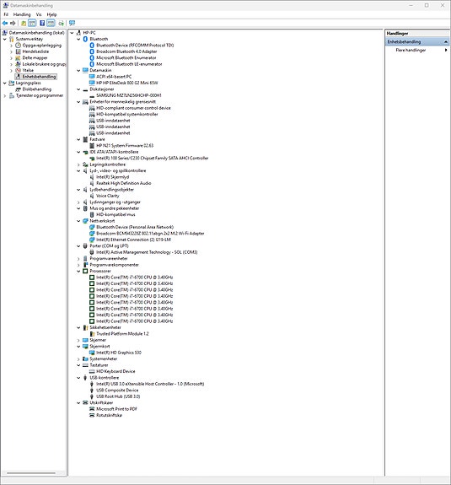Viewport: 451px width, 485px height.
Task: Expand the Lagringskontrollere category
Action: (x=78, y=164)
